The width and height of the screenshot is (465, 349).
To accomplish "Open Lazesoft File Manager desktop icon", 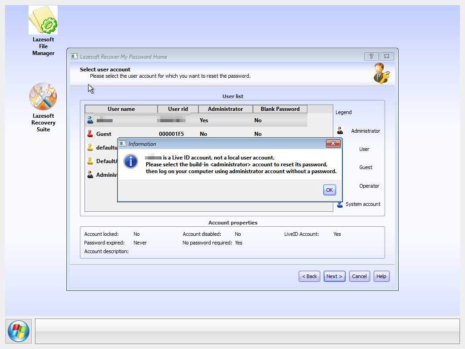I will pos(43,31).
